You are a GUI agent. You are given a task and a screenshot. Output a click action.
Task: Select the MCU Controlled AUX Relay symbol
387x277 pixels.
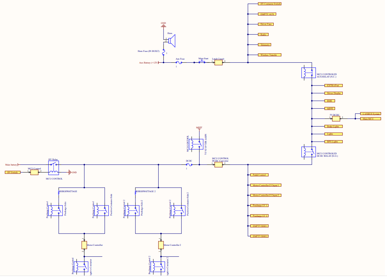pyautogui.click(x=308, y=73)
